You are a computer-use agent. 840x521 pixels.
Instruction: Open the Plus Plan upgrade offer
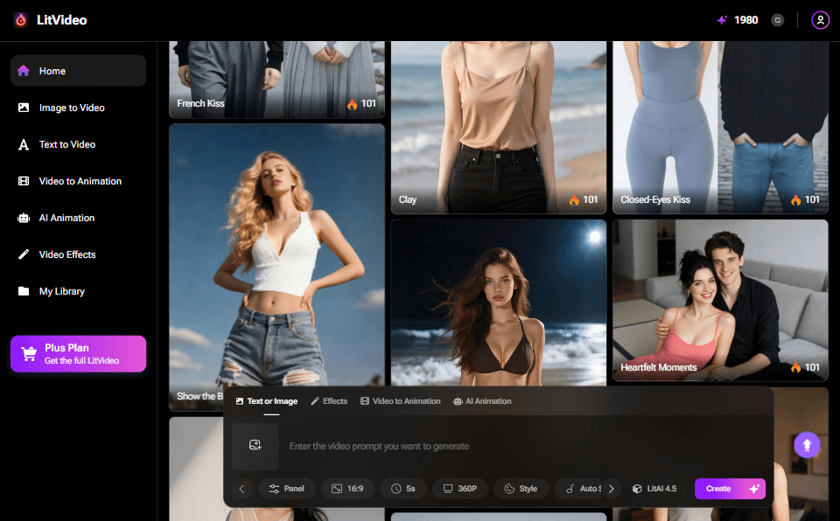pyautogui.click(x=78, y=353)
